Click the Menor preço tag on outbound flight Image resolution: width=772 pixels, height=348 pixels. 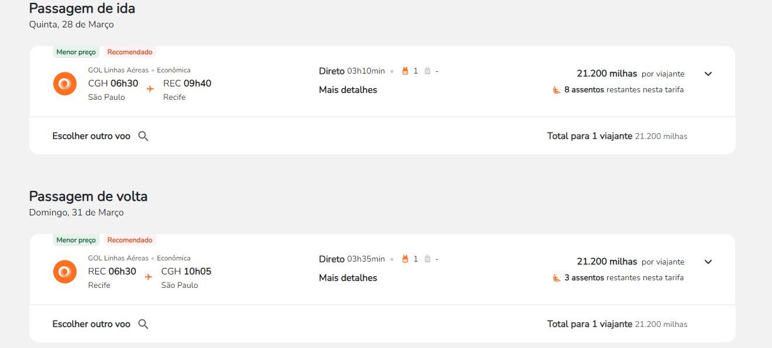point(76,52)
